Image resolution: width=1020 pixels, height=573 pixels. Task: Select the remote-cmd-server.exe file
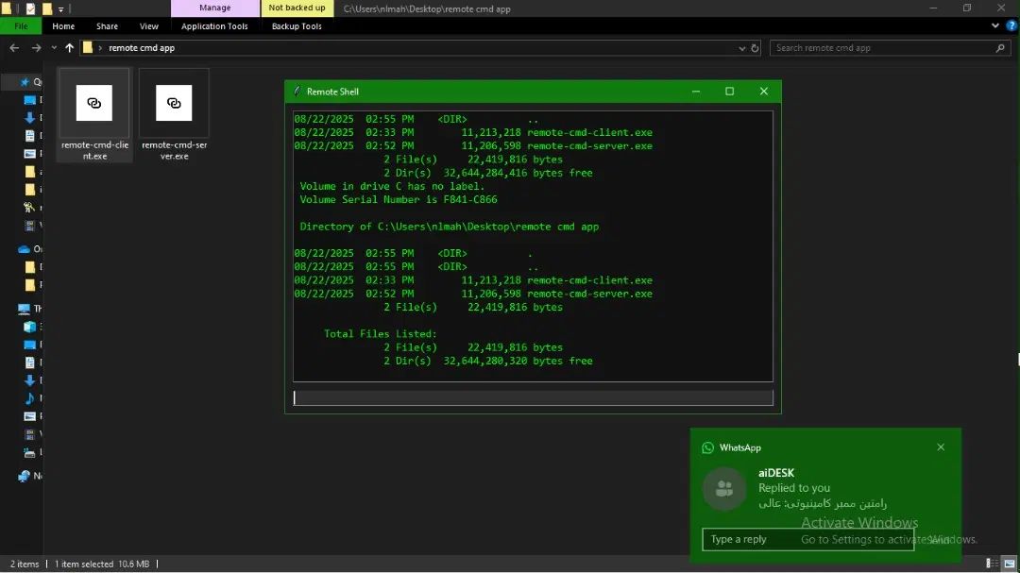[174, 115]
